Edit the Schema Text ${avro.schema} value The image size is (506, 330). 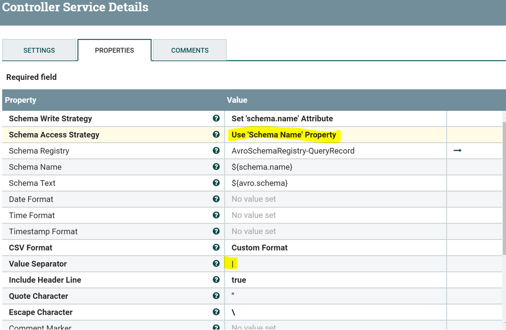[259, 183]
